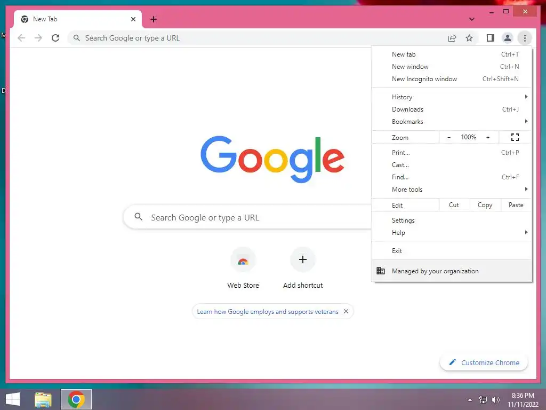The image size is (546, 410).
Task: Reload the current page
Action: 55,38
